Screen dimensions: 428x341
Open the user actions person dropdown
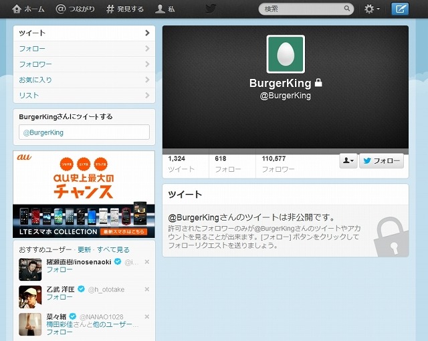[x=348, y=160]
